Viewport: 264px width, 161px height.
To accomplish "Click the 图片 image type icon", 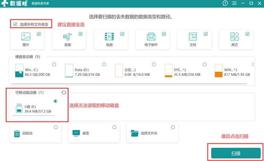I will [x=26, y=37].
